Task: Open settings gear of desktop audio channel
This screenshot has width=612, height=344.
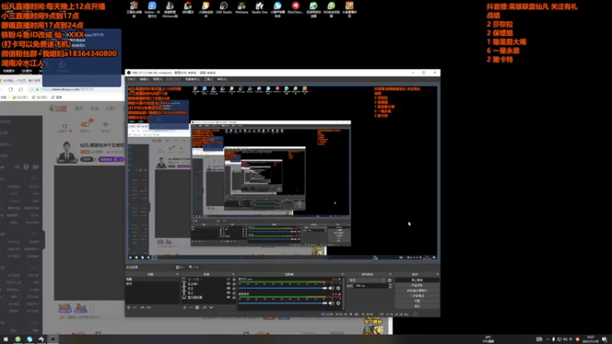Action: 338,303
